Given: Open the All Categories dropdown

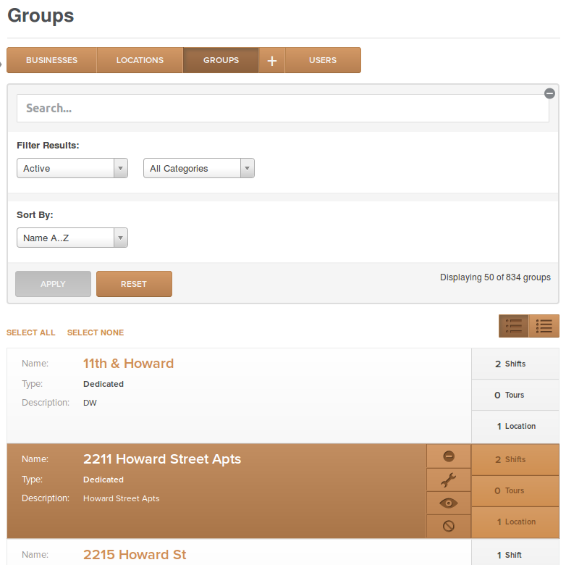Looking at the screenshot, I should click(x=199, y=168).
